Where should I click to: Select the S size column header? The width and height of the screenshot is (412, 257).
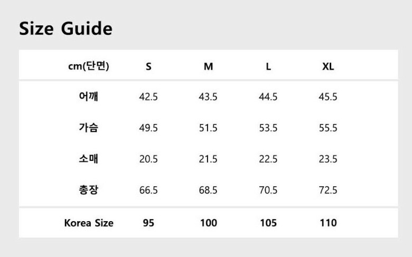click(148, 66)
